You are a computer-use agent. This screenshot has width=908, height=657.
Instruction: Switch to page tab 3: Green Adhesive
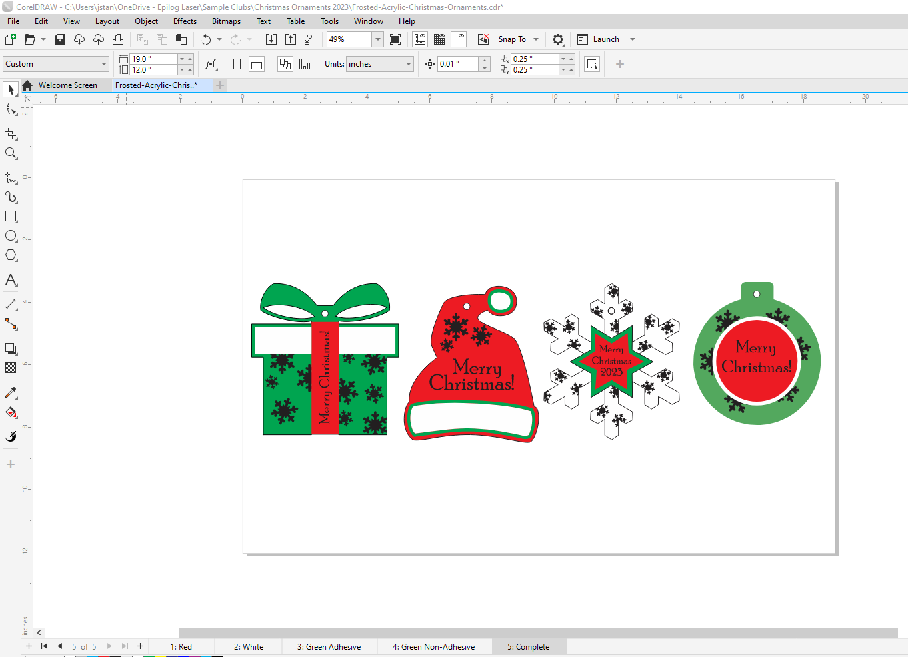coord(329,647)
